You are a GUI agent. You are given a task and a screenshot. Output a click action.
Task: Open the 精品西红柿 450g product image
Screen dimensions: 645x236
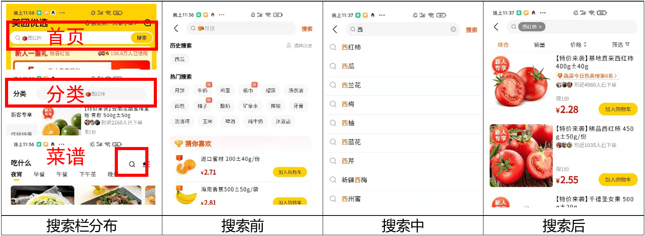[x=521, y=156]
